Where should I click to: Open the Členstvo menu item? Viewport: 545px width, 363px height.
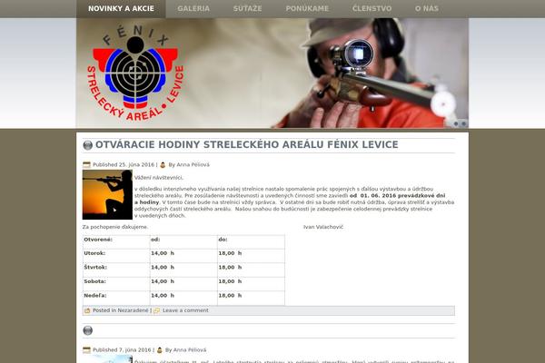[x=372, y=9]
